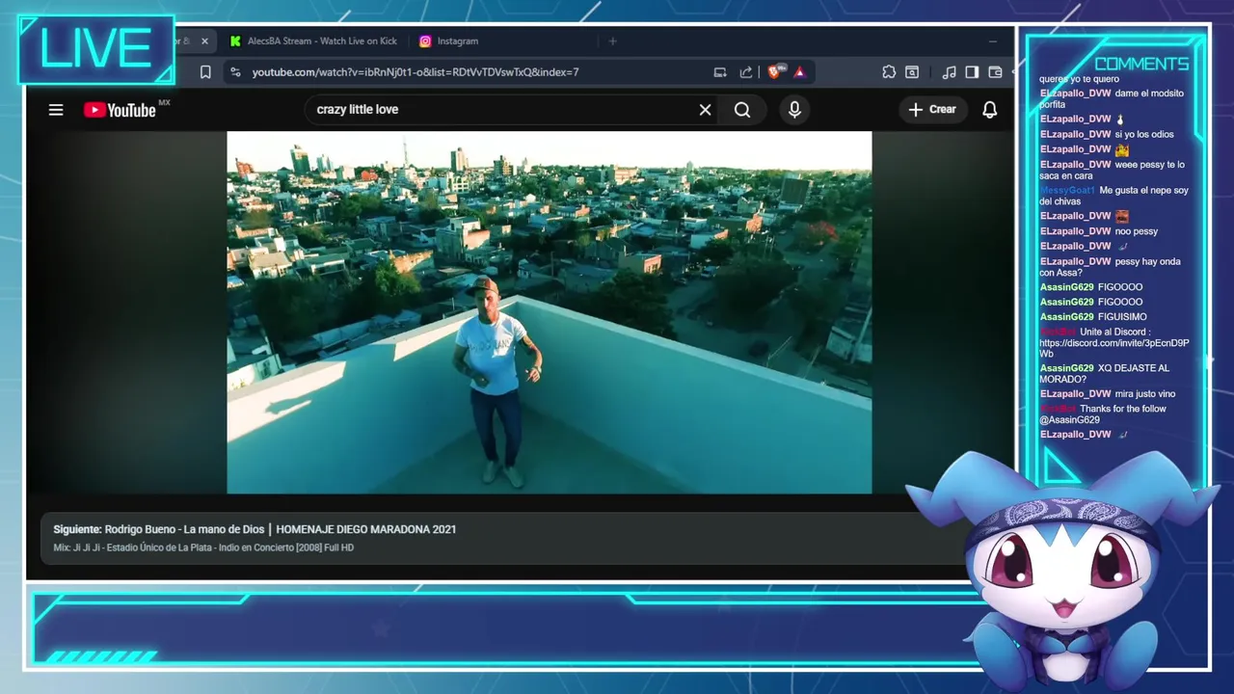Click the comment 'Me gusta el nepe soy del chivas'
Viewport: 1234px width, 694px height.
[1113, 196]
